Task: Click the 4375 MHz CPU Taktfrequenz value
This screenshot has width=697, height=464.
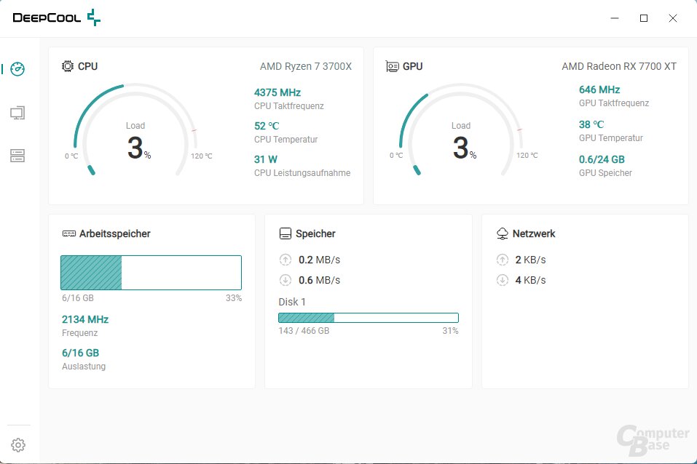Action: point(277,92)
